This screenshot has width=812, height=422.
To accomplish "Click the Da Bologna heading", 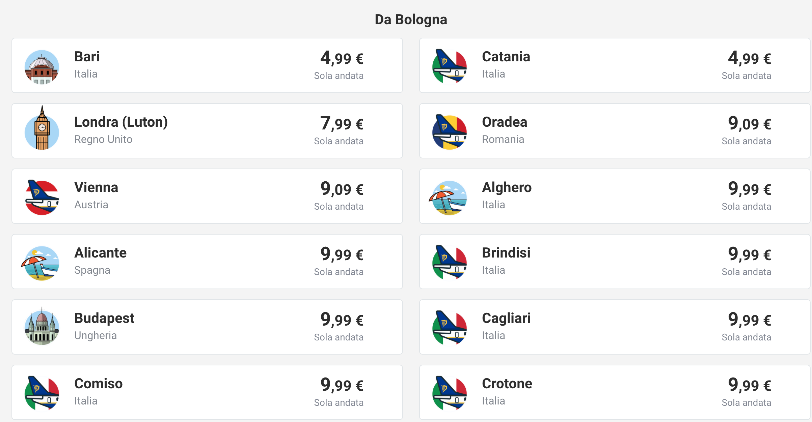I will coord(411,20).
